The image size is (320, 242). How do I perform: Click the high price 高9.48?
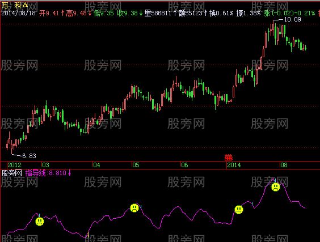pyautogui.click(x=77, y=13)
